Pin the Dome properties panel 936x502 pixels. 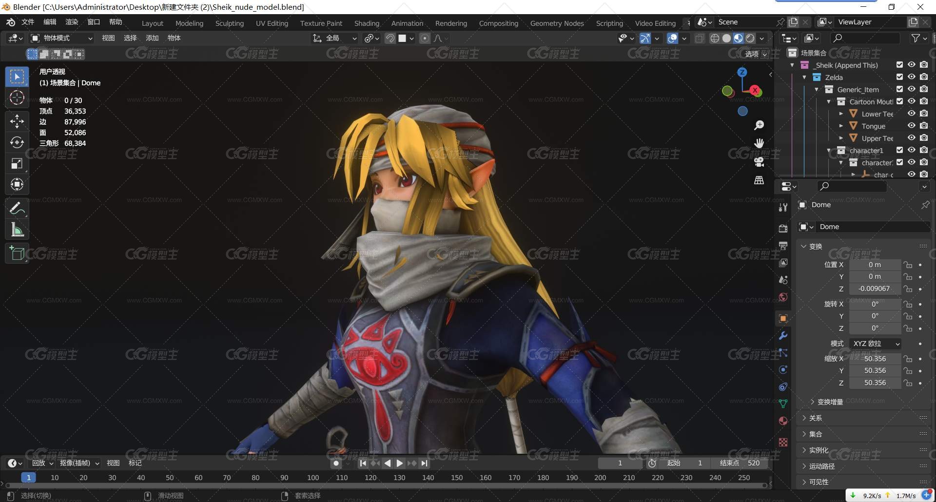925,205
